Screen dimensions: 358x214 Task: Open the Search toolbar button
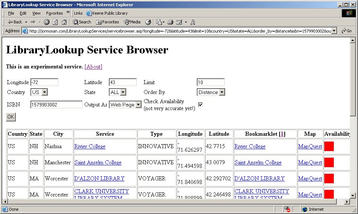[x=82, y=22]
